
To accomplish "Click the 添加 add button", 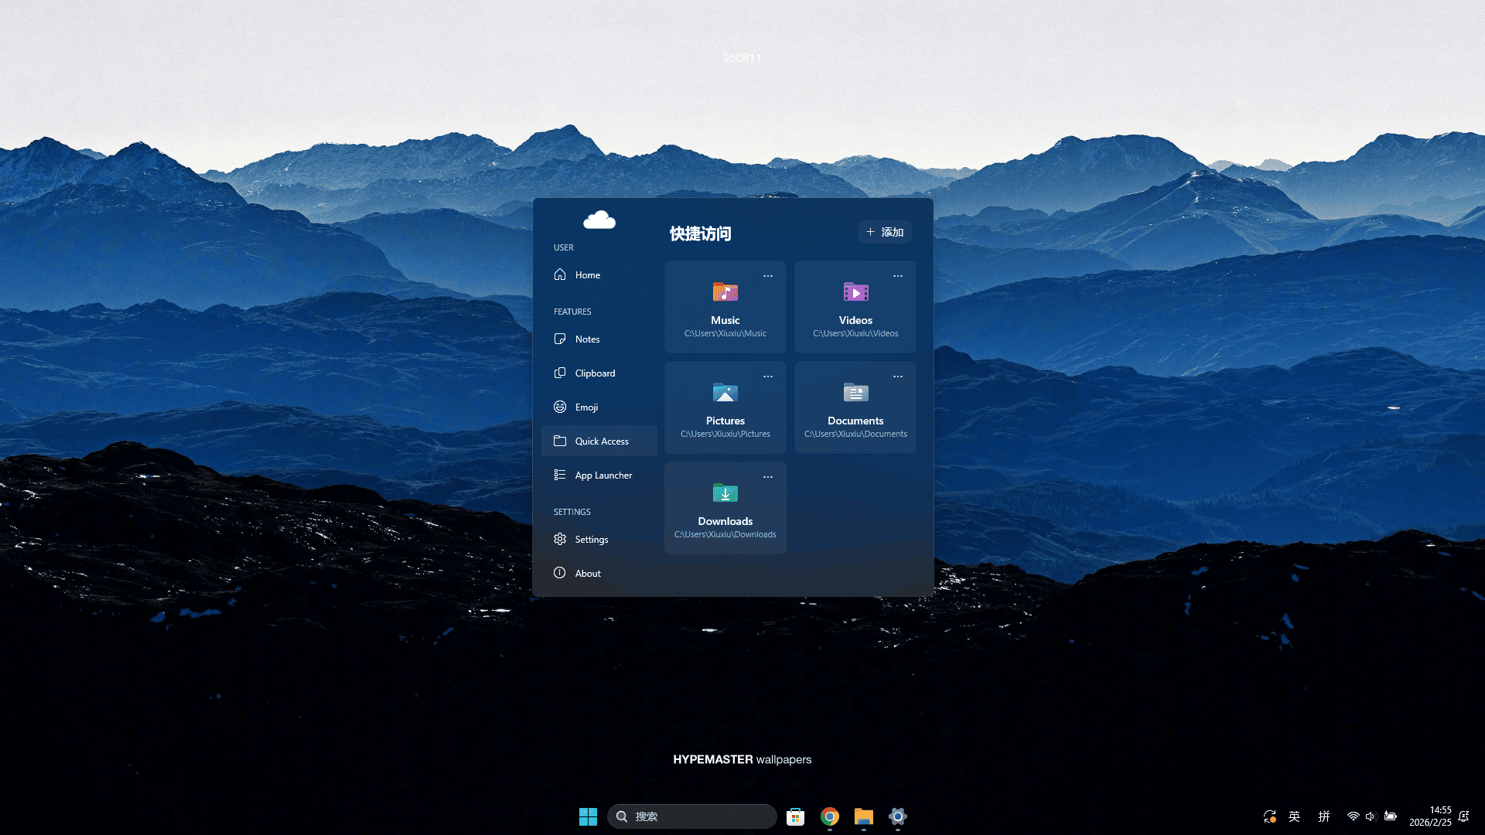I will pos(884,232).
